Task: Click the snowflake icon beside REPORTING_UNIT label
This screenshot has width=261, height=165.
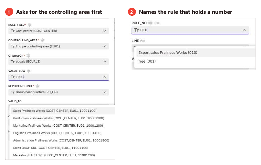Action: click(37, 86)
